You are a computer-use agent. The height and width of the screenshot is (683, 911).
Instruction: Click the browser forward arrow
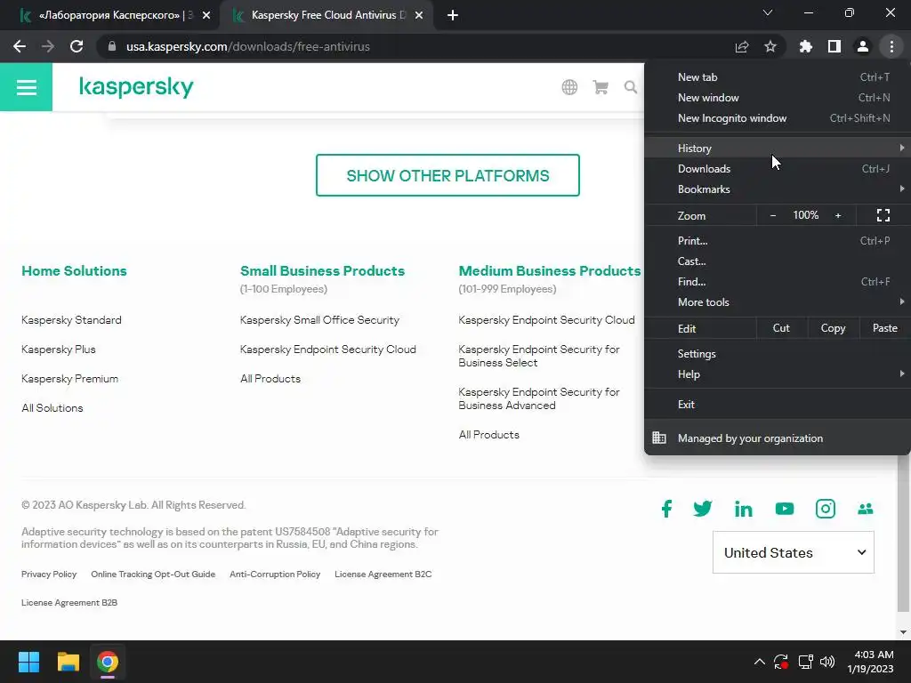click(48, 46)
